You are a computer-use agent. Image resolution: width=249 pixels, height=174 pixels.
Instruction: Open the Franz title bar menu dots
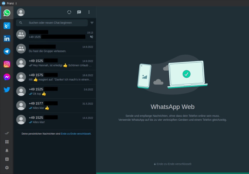[x=16, y=3]
